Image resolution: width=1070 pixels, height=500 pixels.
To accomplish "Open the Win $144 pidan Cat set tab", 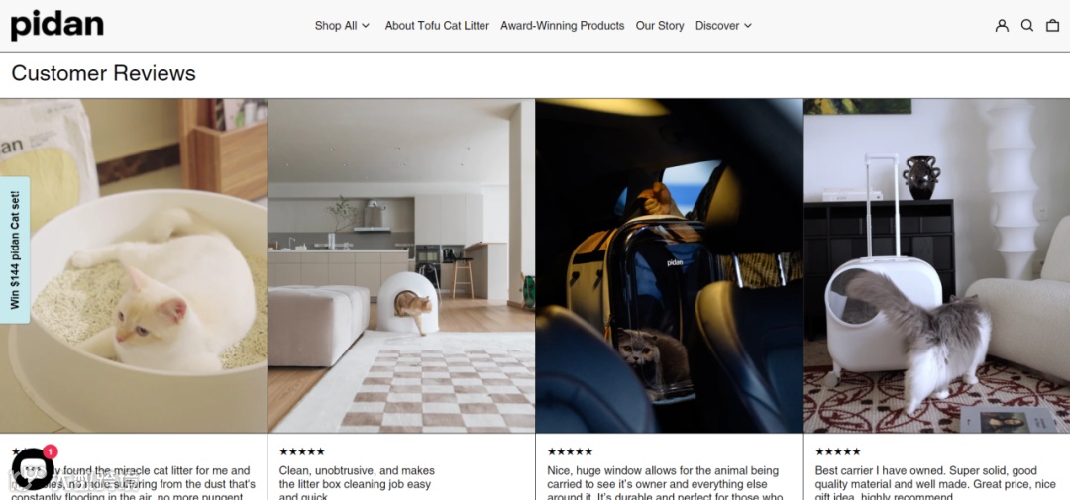I will (15, 250).
